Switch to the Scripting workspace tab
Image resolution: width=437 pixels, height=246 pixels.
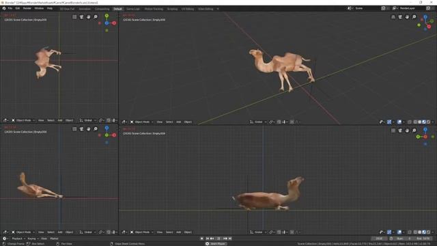172,9
